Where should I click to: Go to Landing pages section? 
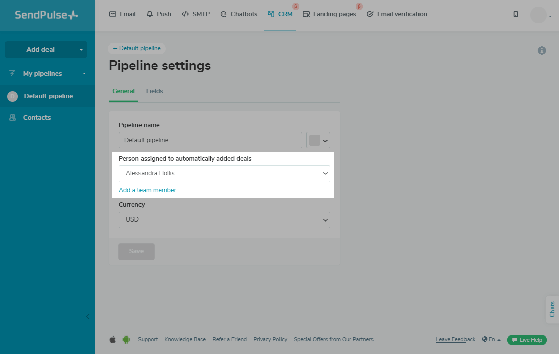[329, 14]
